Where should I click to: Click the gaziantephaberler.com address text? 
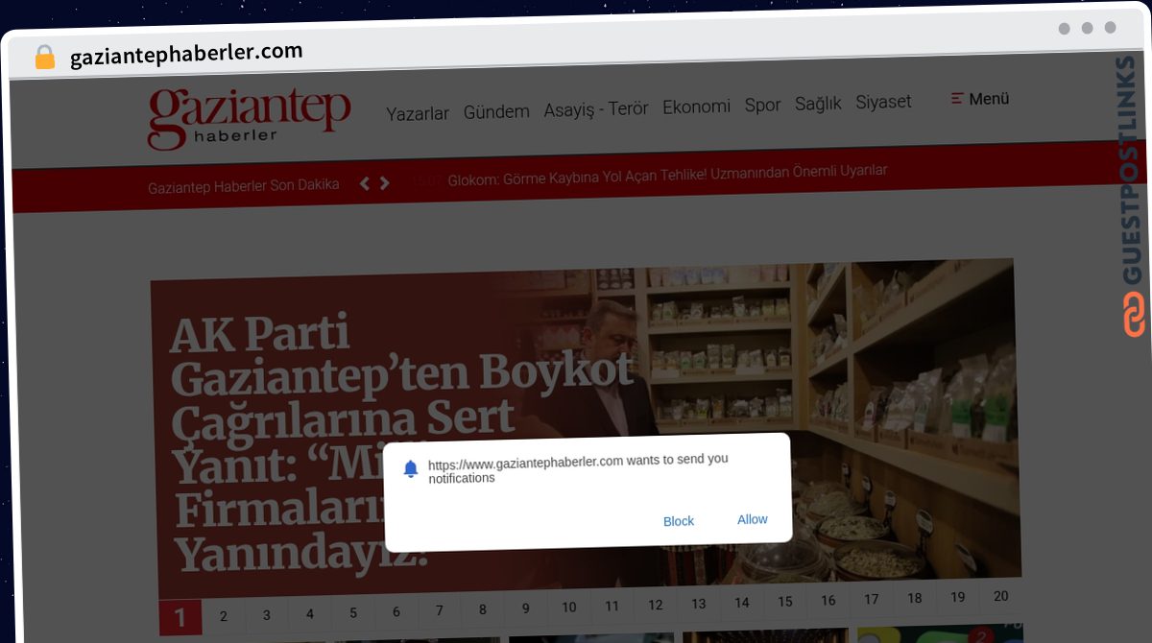click(x=186, y=55)
